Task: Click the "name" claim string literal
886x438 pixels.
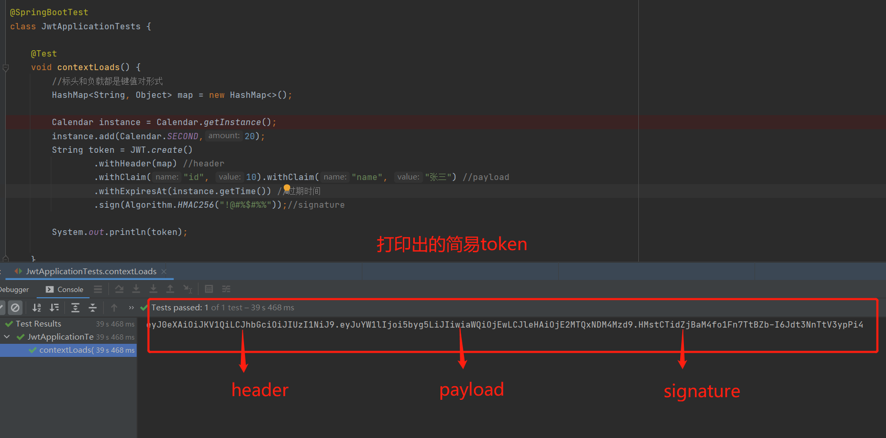Action: click(x=367, y=177)
